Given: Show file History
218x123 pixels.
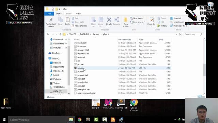Looking at the screenshot, I should 162,26.
